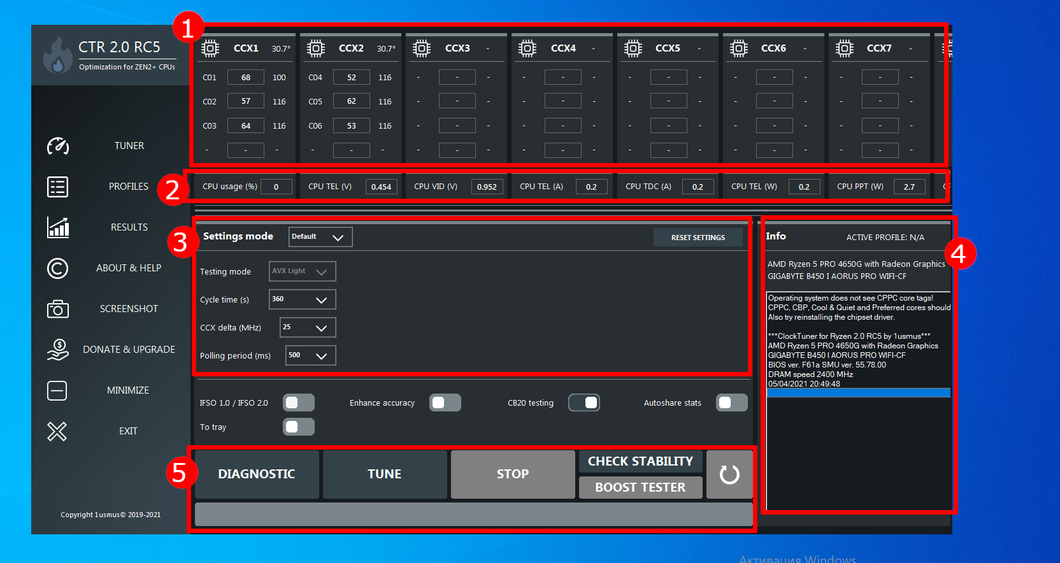Open the RESULTS section

click(129, 227)
